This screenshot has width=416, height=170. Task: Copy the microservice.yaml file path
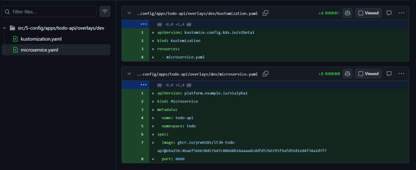point(265,74)
